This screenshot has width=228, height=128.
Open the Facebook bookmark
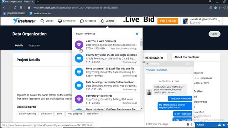pos(14,14)
